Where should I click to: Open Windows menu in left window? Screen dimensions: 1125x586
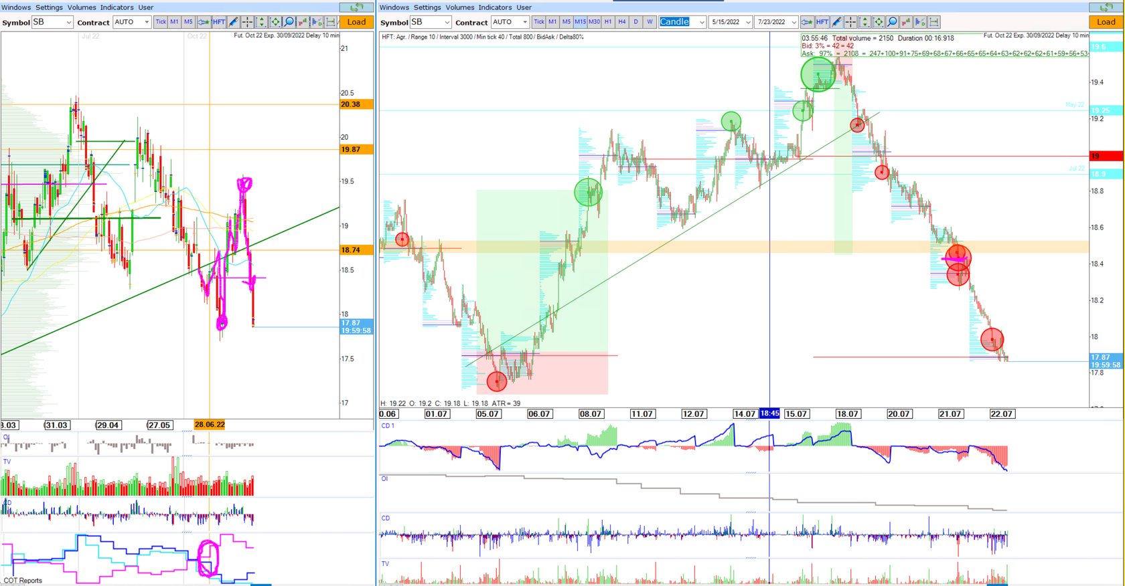pos(16,7)
